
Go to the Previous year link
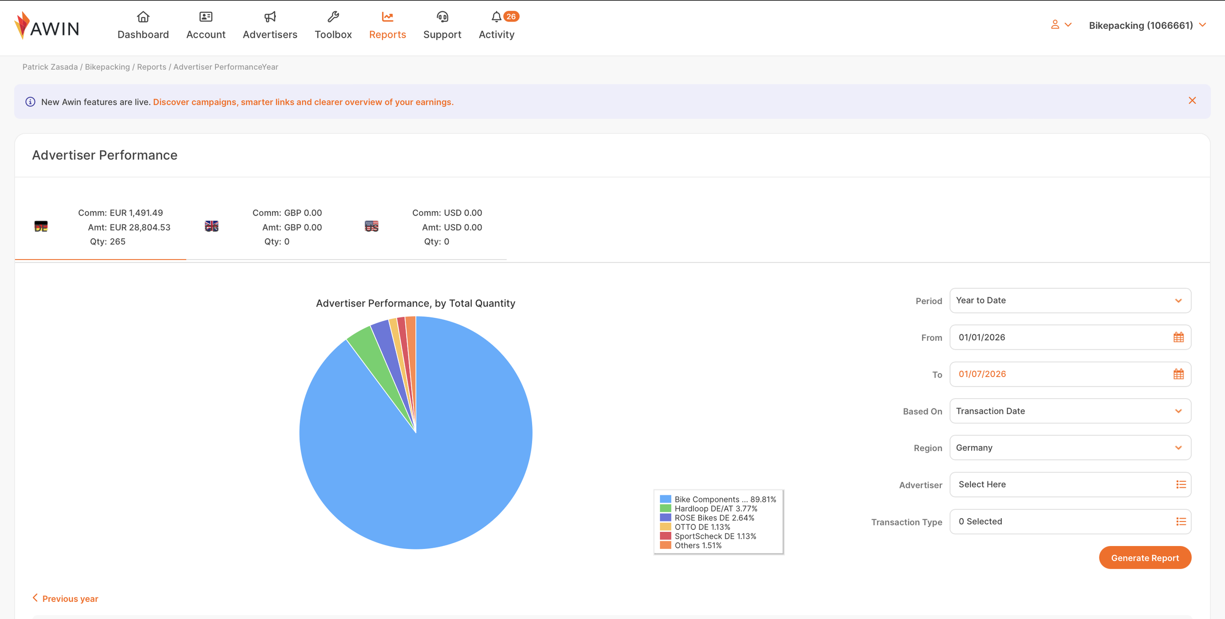point(70,598)
